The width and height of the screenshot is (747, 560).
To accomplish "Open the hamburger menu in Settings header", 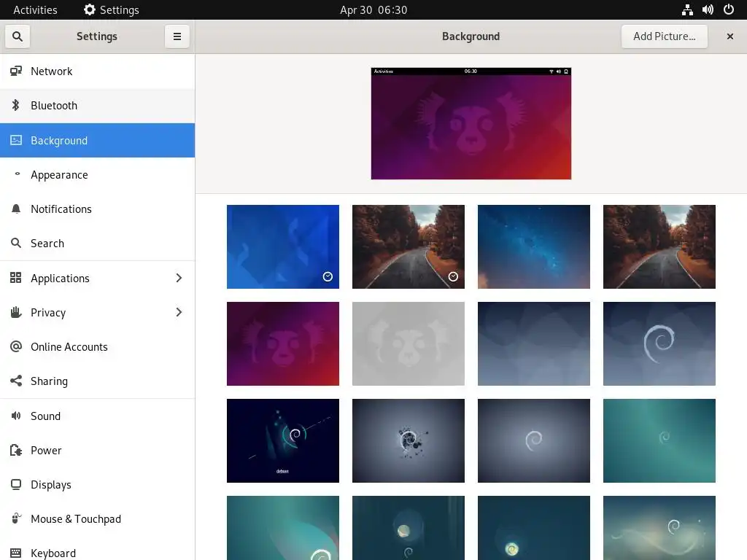I will (177, 36).
